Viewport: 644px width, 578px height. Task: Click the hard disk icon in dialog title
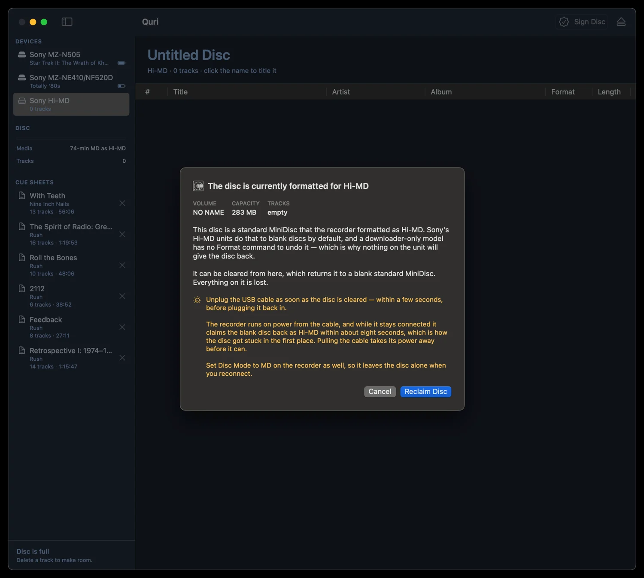click(198, 186)
